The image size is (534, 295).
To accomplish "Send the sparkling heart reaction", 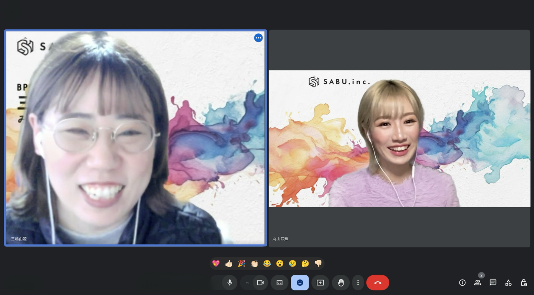I will point(216,264).
